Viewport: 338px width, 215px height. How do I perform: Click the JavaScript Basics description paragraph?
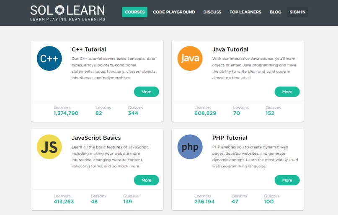click(110, 157)
